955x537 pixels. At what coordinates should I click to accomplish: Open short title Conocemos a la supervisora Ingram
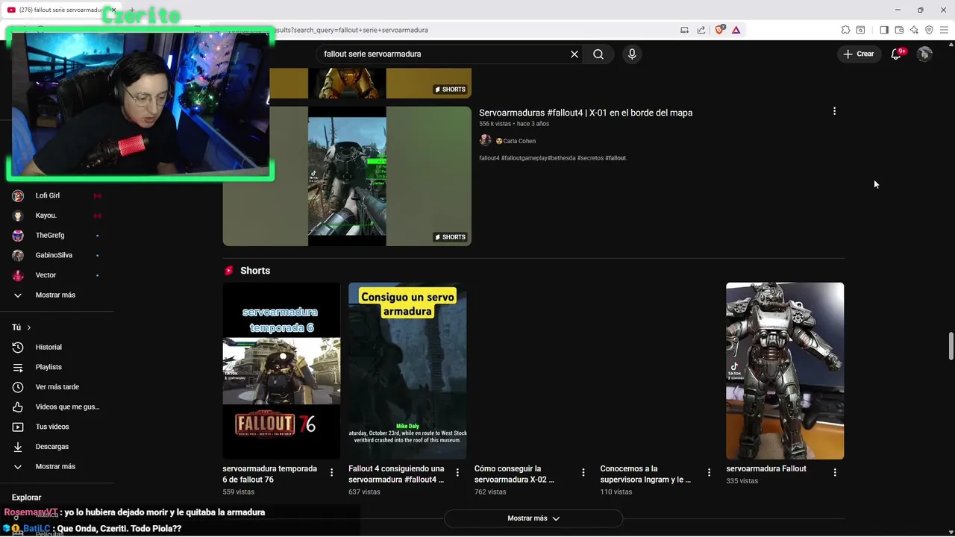tap(645, 474)
